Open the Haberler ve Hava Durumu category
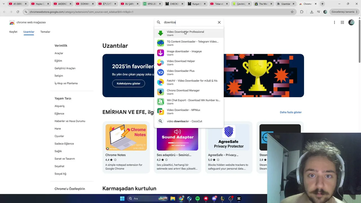 click(70, 121)
